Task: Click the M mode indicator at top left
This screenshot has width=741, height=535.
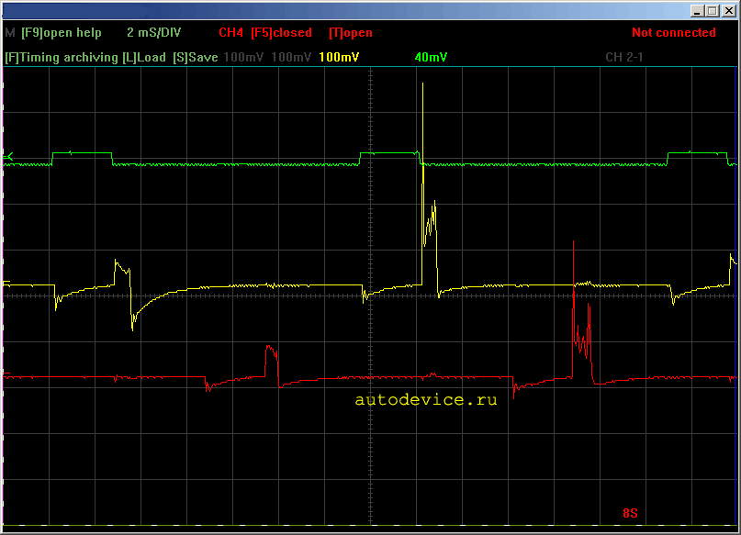Action: 10,33
